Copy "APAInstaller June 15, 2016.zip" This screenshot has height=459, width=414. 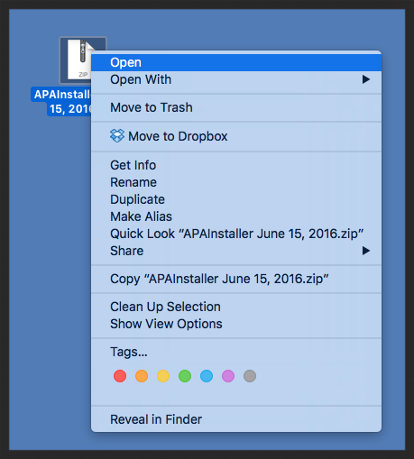click(x=236, y=279)
